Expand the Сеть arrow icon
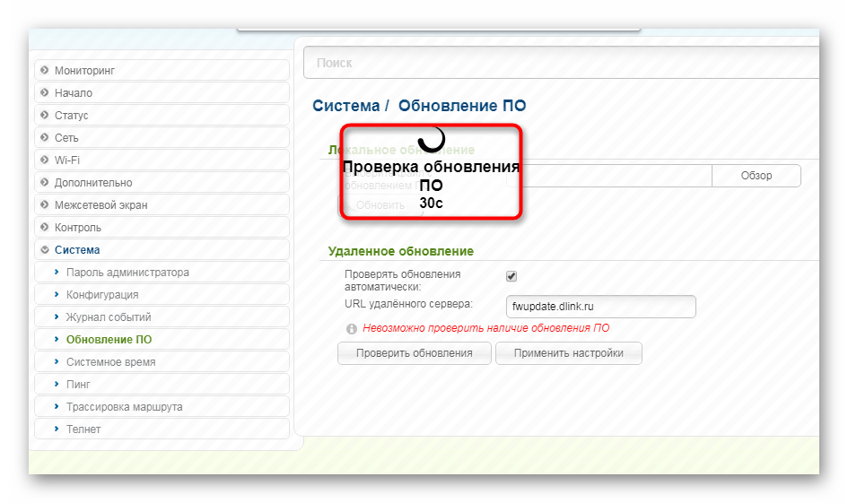Viewport: 848px width, 503px height. [x=45, y=137]
